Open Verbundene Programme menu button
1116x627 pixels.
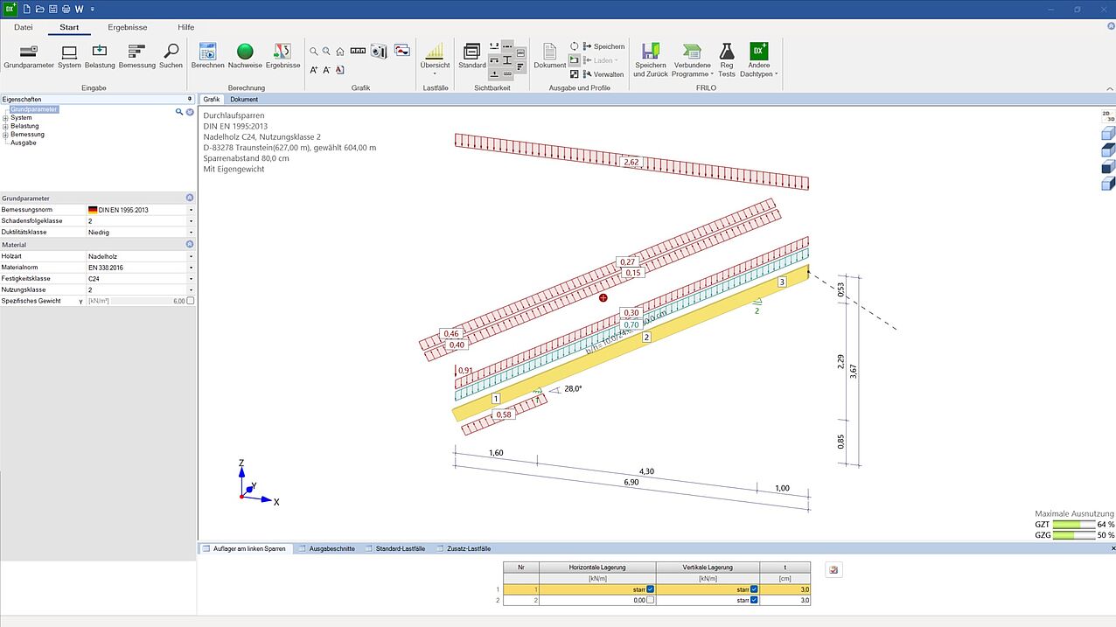tap(693, 59)
